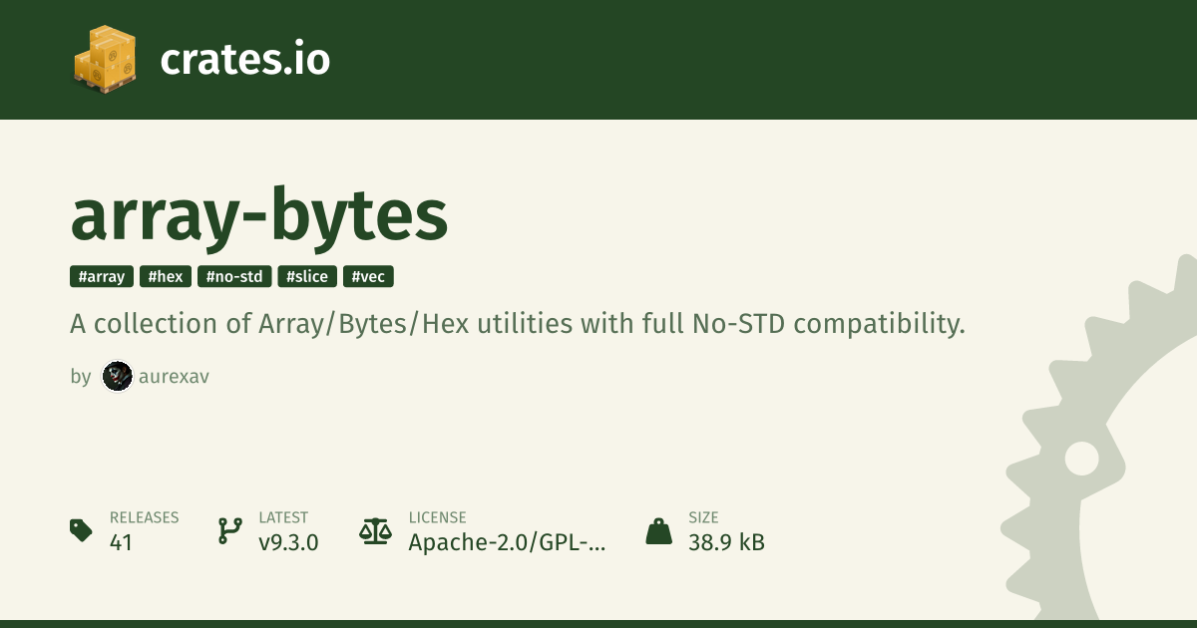The width and height of the screenshot is (1197, 628).
Task: Select the v9.3.0 latest version text
Action: click(x=288, y=543)
